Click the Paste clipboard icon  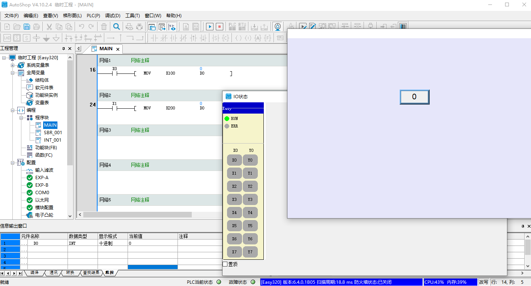pyautogui.click(x=69, y=27)
